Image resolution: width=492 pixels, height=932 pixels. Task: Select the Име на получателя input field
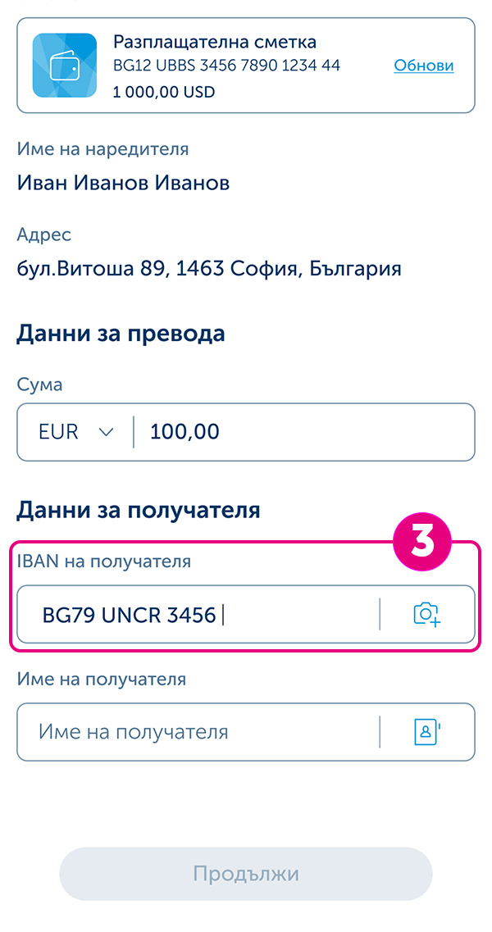[x=205, y=732]
